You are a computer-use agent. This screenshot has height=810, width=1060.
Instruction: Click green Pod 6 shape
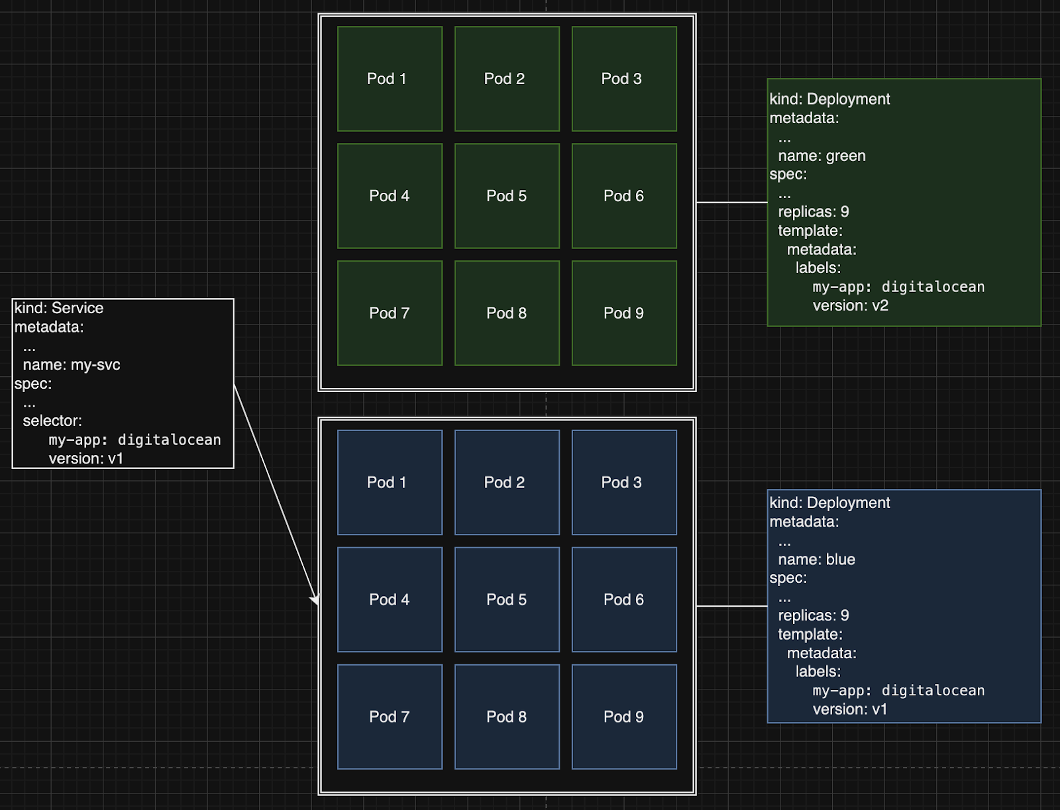tap(624, 196)
